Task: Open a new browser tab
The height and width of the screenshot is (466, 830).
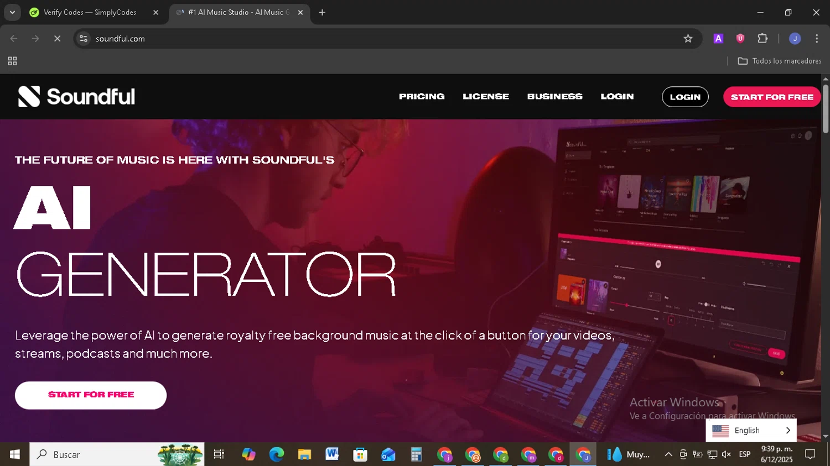Action: (322, 12)
